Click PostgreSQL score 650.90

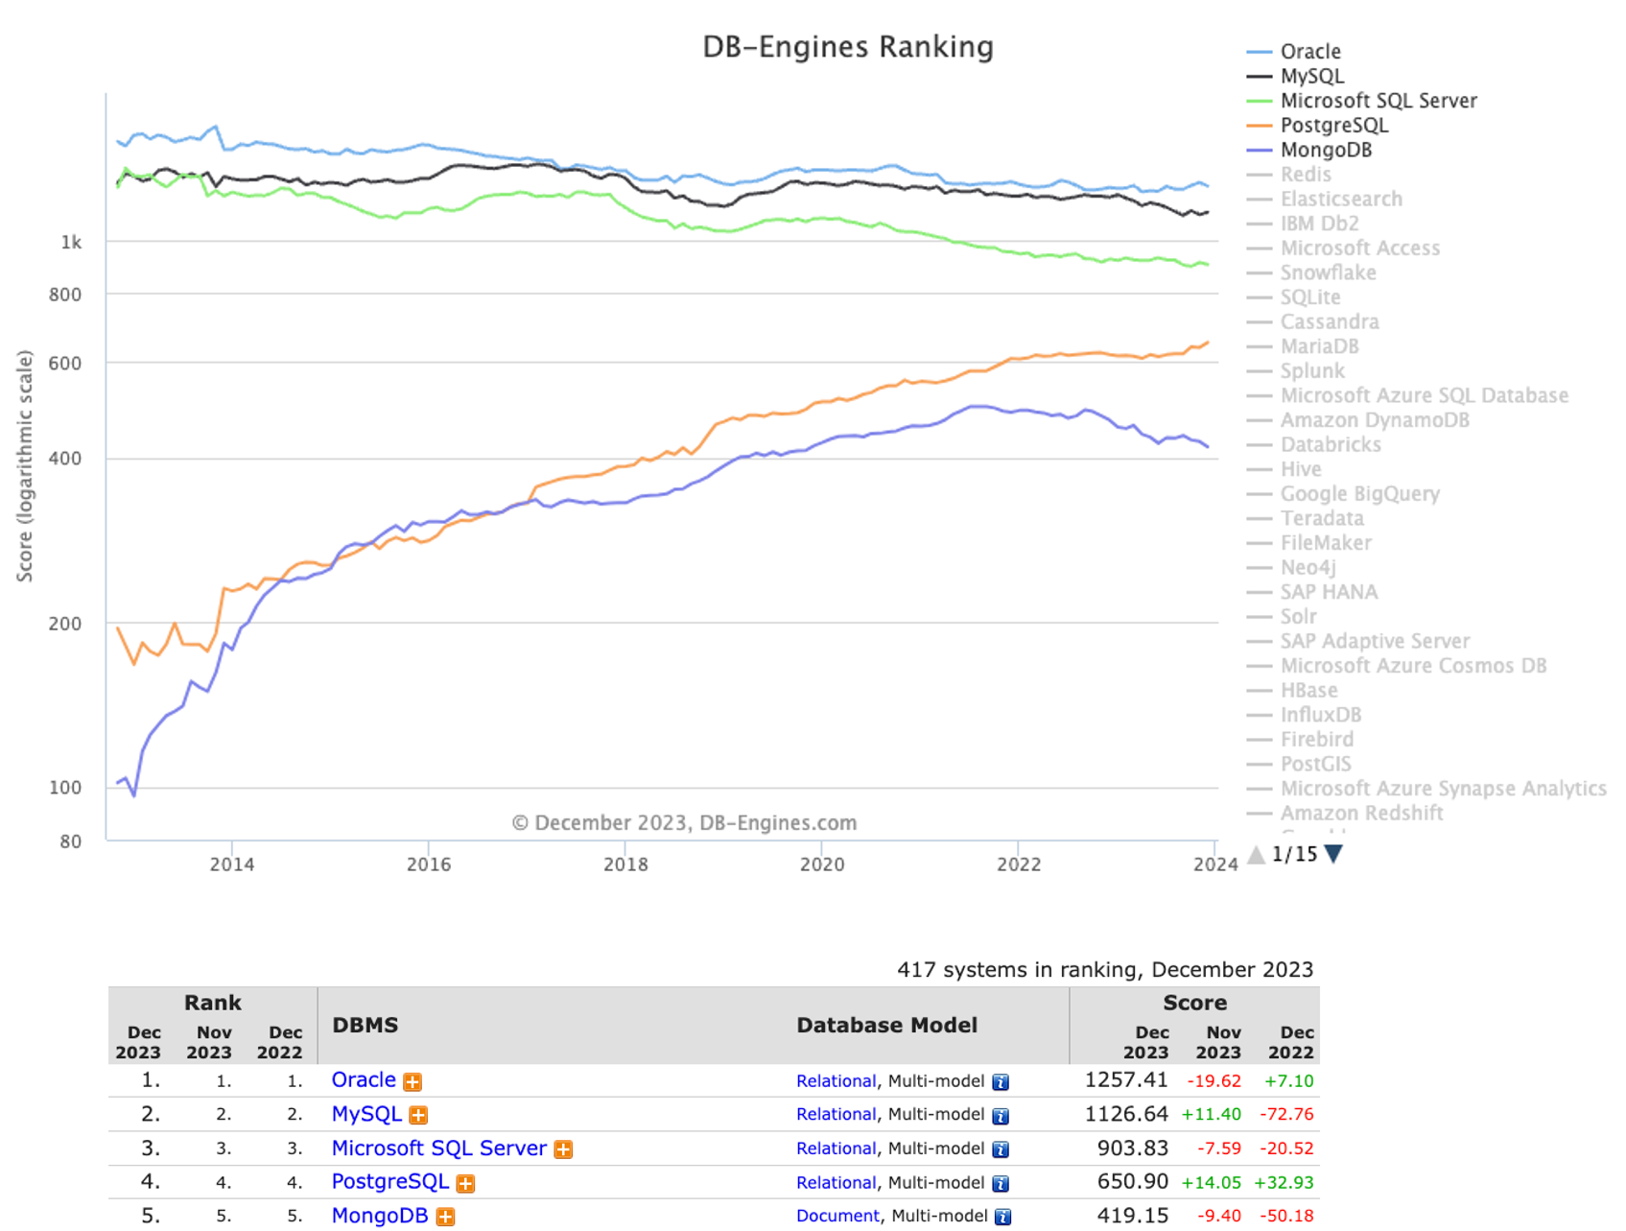tap(1133, 1182)
